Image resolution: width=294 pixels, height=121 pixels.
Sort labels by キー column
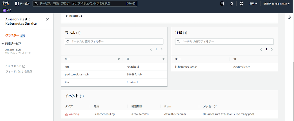[119, 59]
